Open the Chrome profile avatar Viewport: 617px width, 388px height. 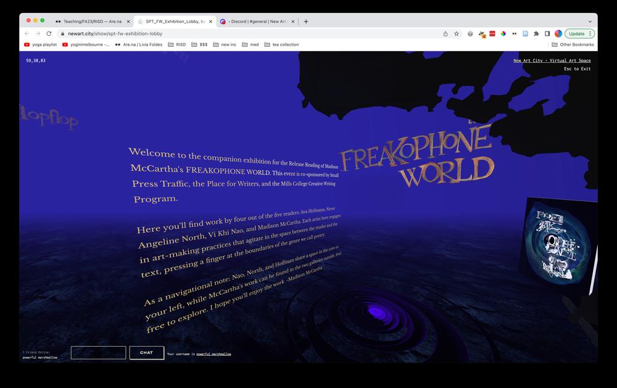(x=558, y=34)
